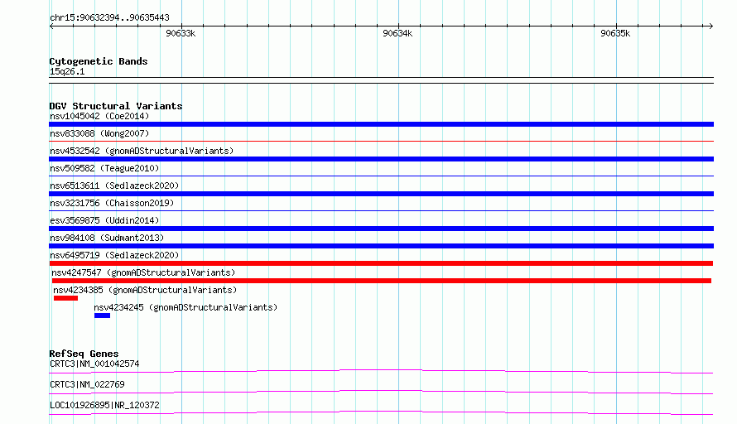The width and height of the screenshot is (737, 424).
Task: Open esv3569875 (Uddin2014) variant label
Action: 104,220
